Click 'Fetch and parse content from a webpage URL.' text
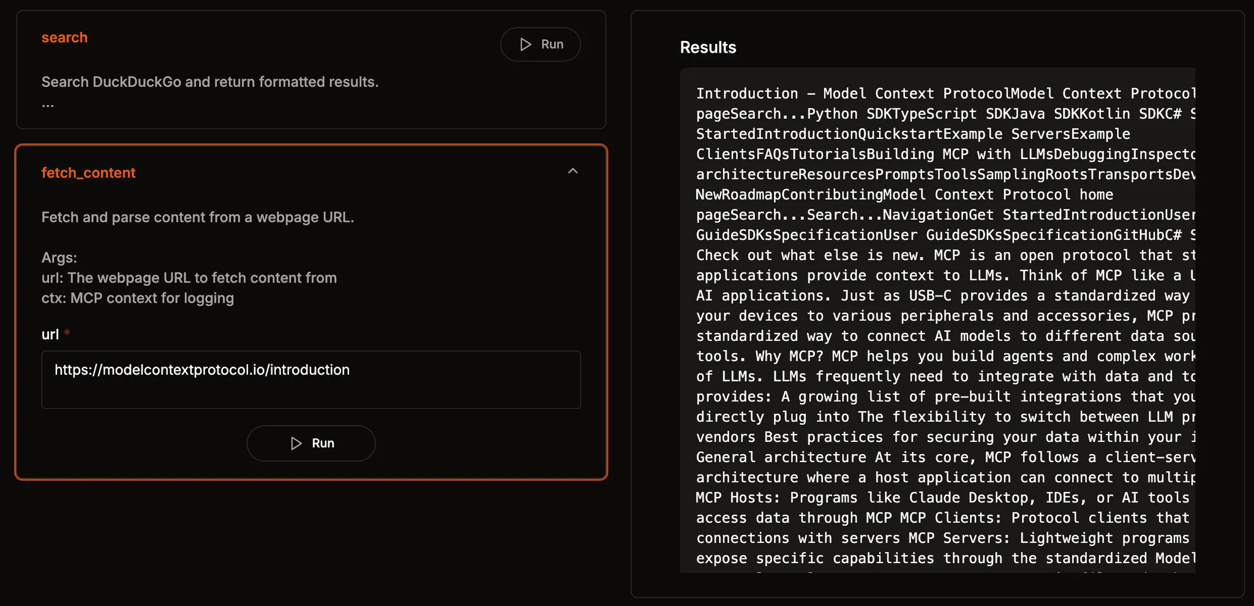Screen dimensions: 1254x606 click(198, 217)
